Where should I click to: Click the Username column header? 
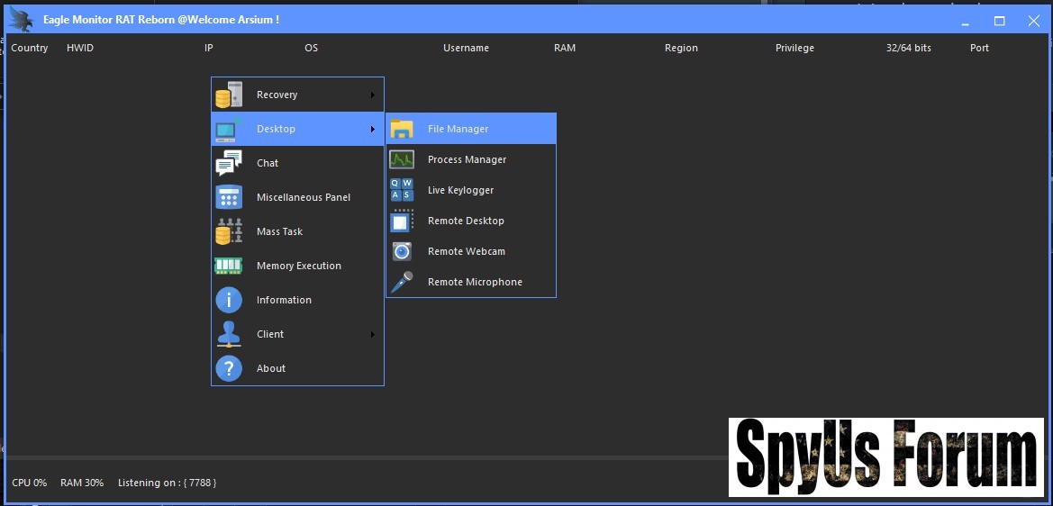(466, 48)
